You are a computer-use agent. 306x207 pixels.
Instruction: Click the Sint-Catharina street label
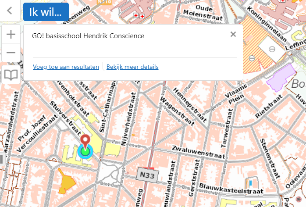(107, 107)
